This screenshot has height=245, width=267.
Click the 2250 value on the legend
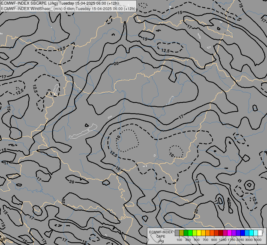(240, 240)
